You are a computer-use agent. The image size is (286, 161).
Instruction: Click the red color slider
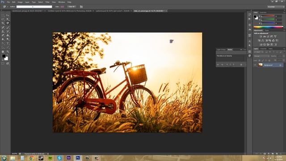(x=268, y=16)
